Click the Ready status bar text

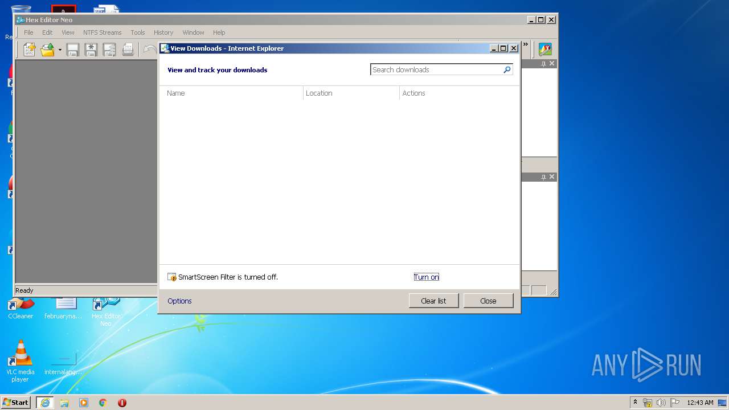24,290
